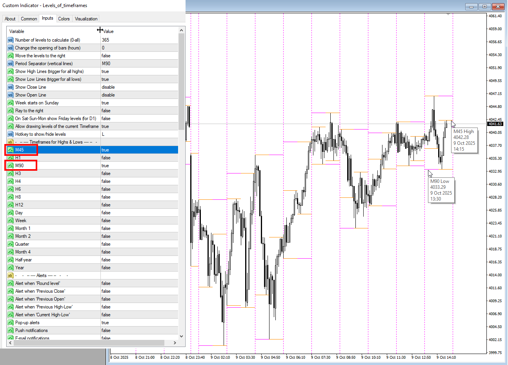This screenshot has width=508, height=365.
Task: Click the Hotkey to show/hide levels icon
Action: point(11,134)
